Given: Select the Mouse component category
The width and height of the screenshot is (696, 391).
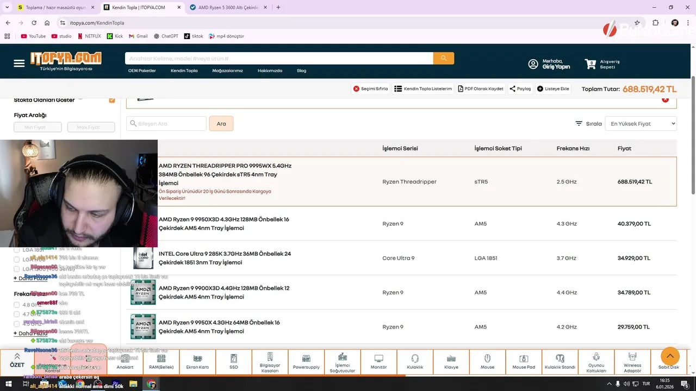Looking at the screenshot, I should pyautogui.click(x=488, y=362).
